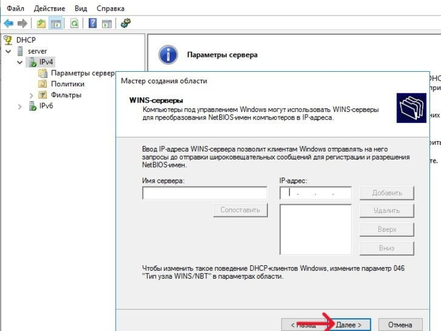441x331 pixels.
Task: Click the blue information icon in the details pane
Action: click(168, 55)
